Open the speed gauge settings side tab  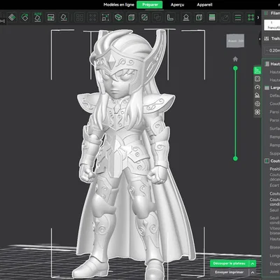(258, 87)
